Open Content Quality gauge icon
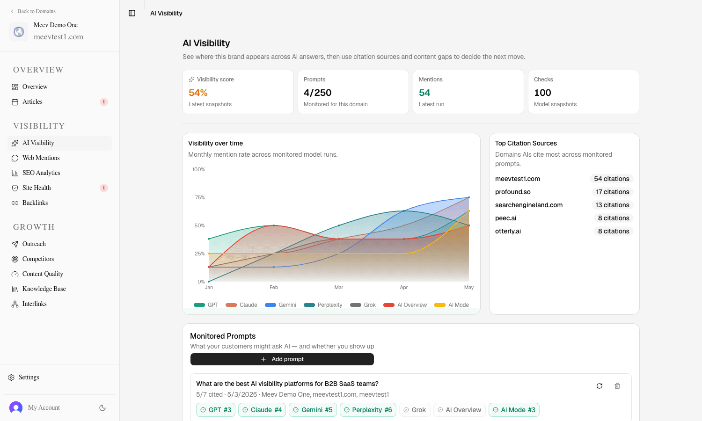 pyautogui.click(x=15, y=274)
